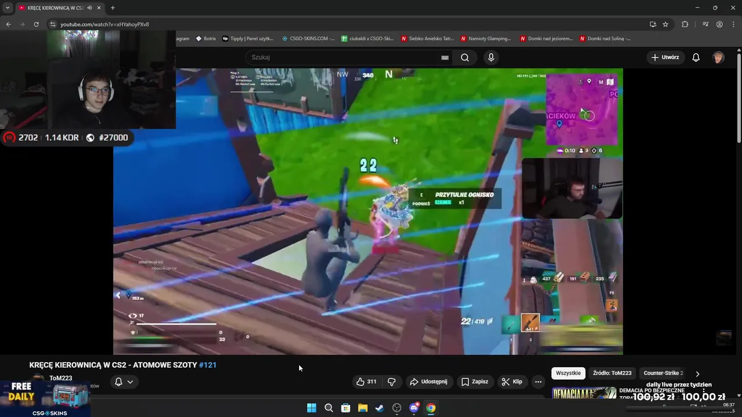Dislike the video with thumbs-down
The height and width of the screenshot is (417, 742).
point(391,382)
